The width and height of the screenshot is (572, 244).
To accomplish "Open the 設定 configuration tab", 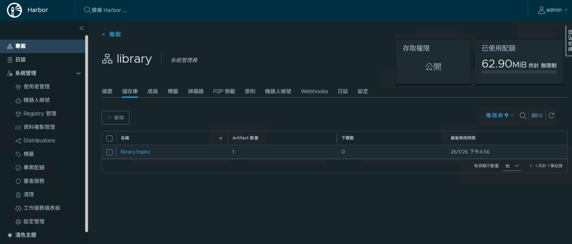I will (363, 91).
